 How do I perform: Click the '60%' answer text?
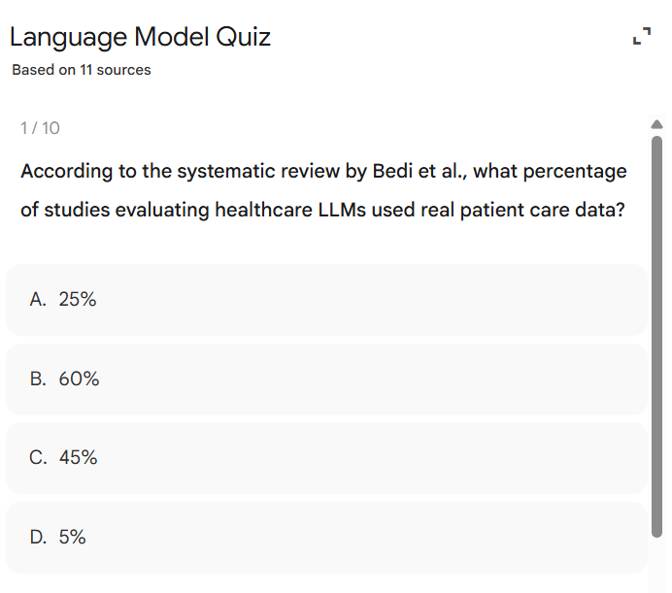80,379
